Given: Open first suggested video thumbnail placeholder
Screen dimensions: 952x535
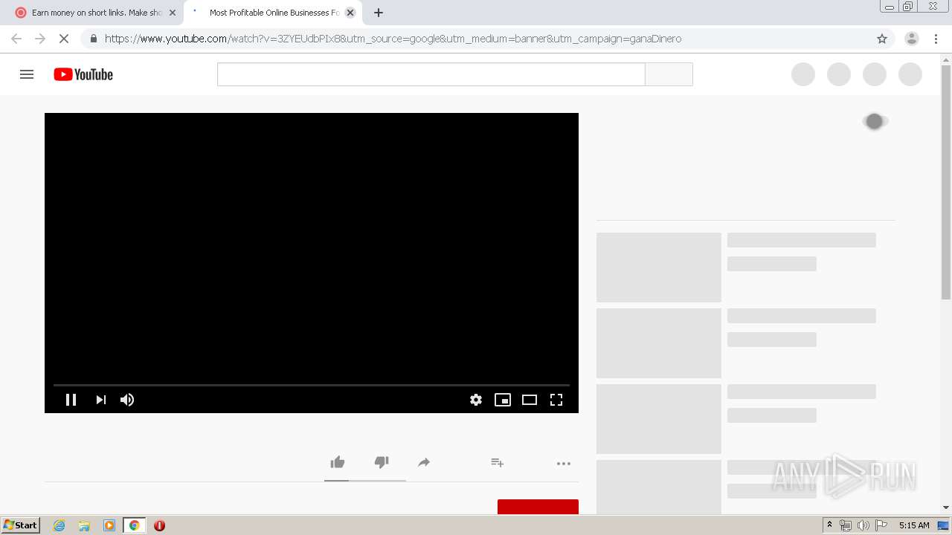Looking at the screenshot, I should coord(659,267).
